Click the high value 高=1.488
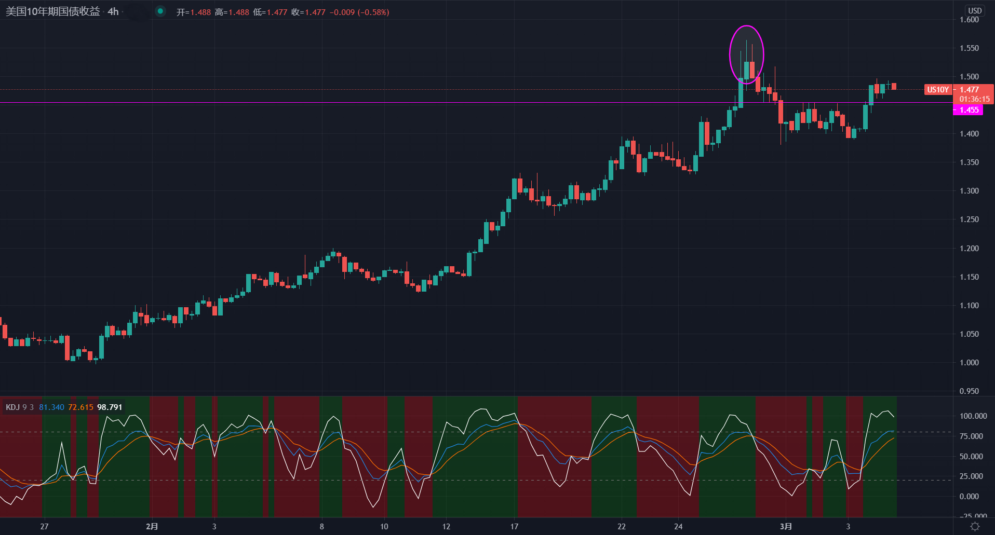995x535 pixels. tap(232, 12)
